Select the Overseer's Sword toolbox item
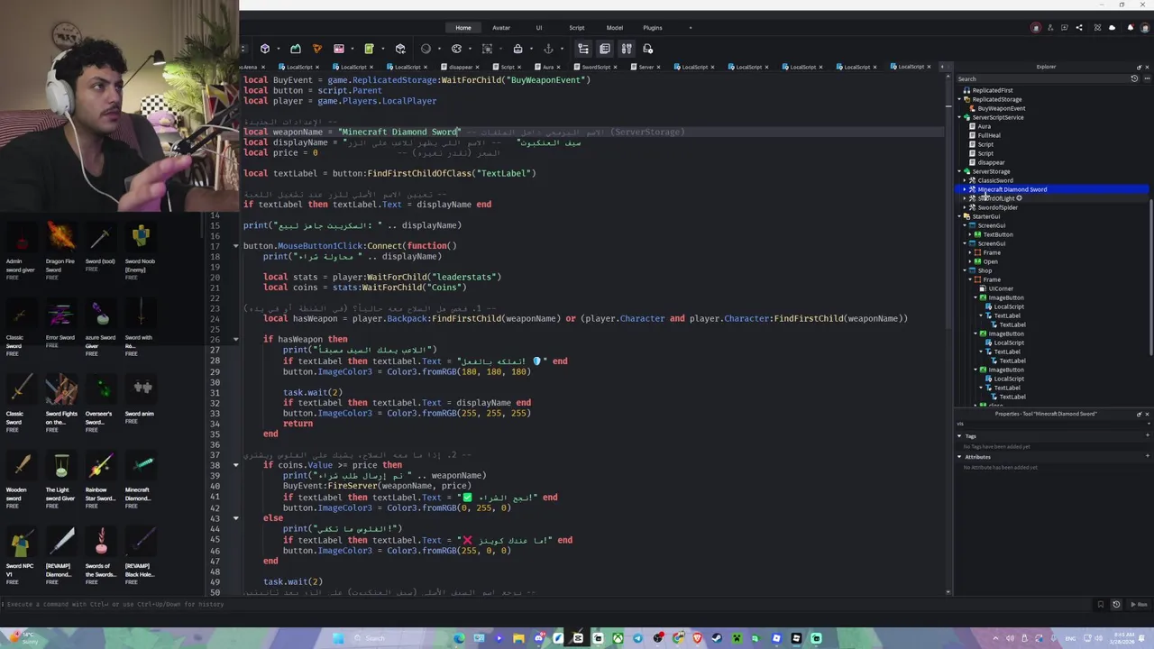The width and height of the screenshot is (1154, 649). [x=100, y=403]
